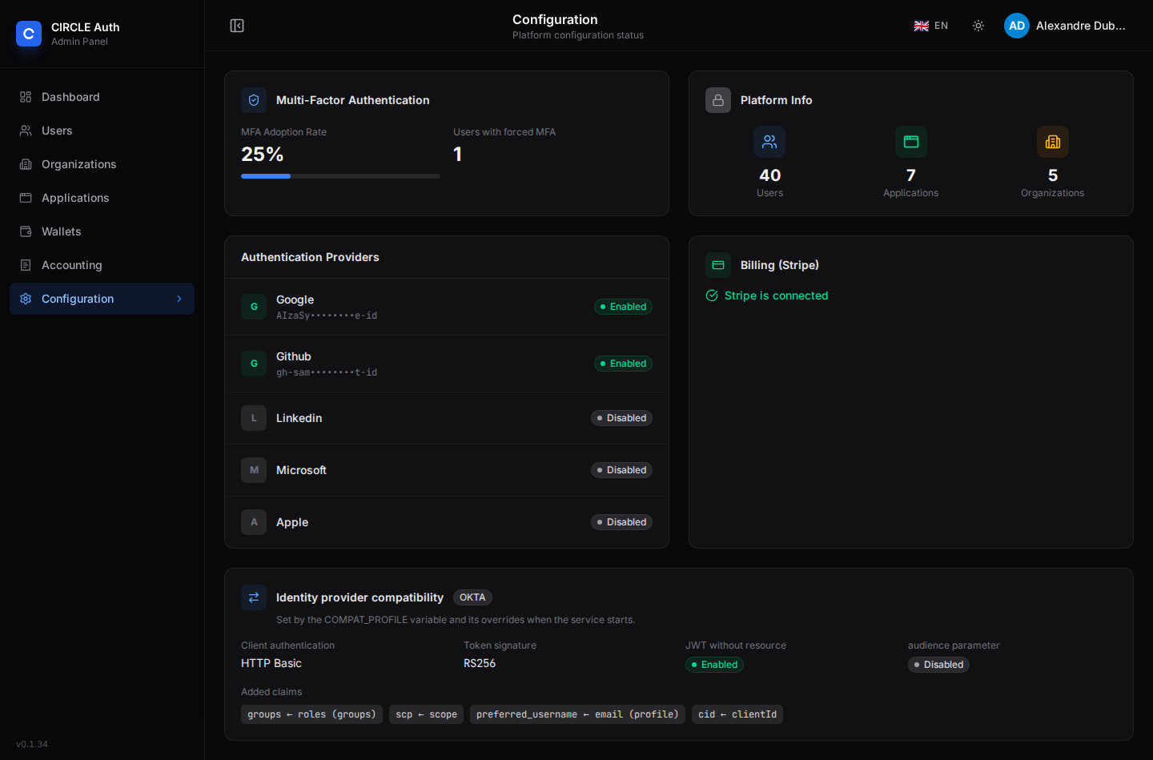
Task: Open Accounting in the sidebar
Action: [x=102, y=265]
